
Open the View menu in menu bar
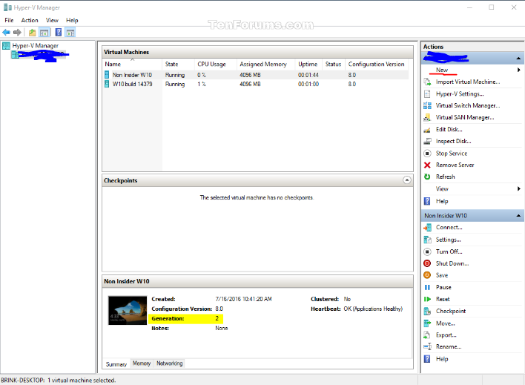[52, 21]
